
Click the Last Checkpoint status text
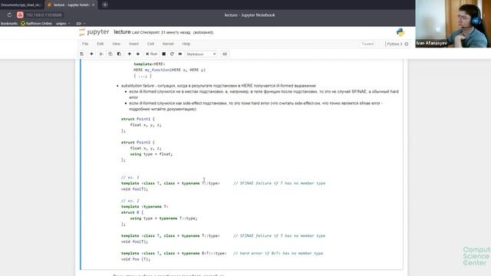click(x=173, y=32)
